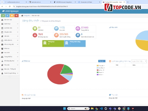148x111 pixels.
Task: Expand the Danh mục menu chevron
Action: pyautogui.click(x=18, y=24)
